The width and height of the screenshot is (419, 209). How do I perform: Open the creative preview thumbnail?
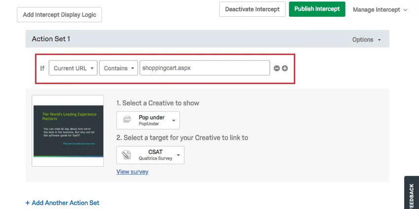(68, 130)
